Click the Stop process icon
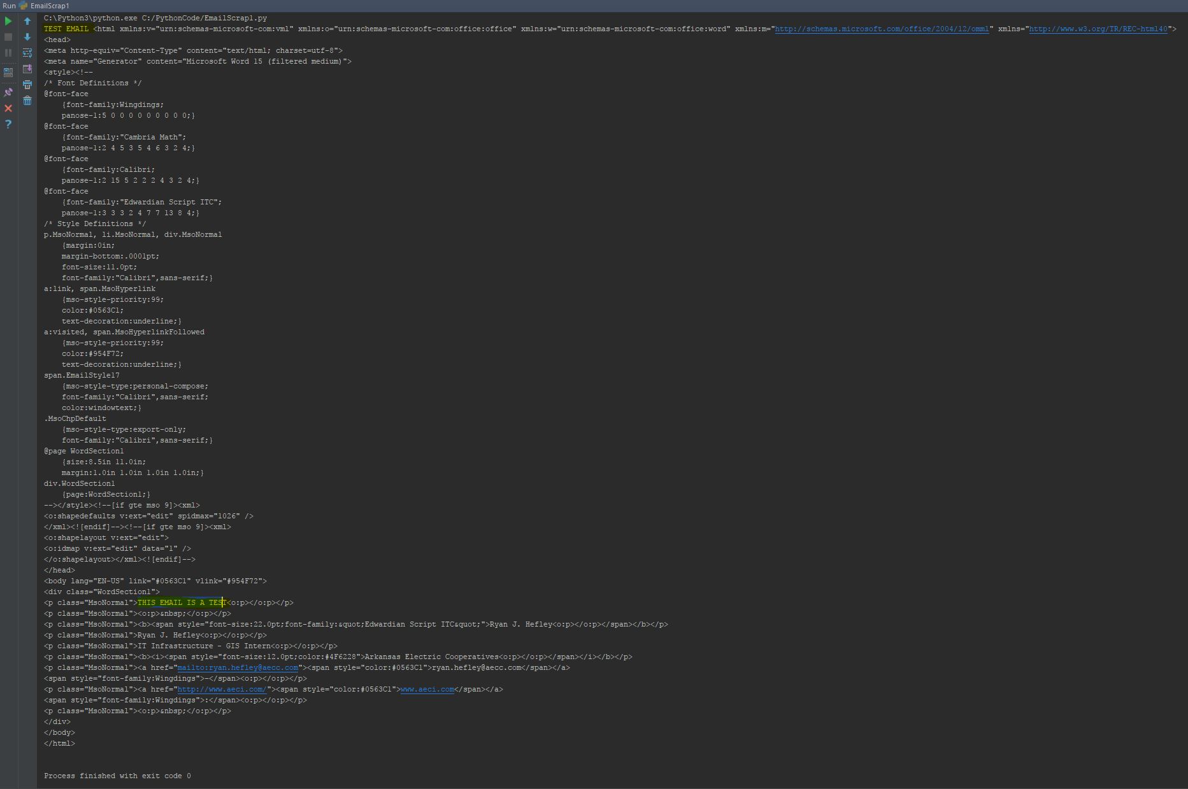Screen dimensions: 1188x789 click(8, 36)
